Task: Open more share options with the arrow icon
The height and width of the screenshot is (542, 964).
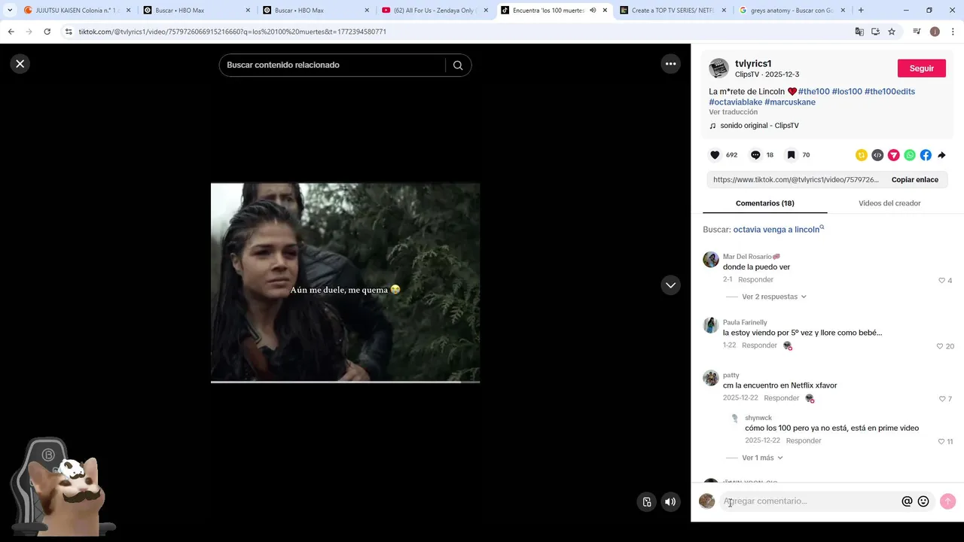Action: 941,155
